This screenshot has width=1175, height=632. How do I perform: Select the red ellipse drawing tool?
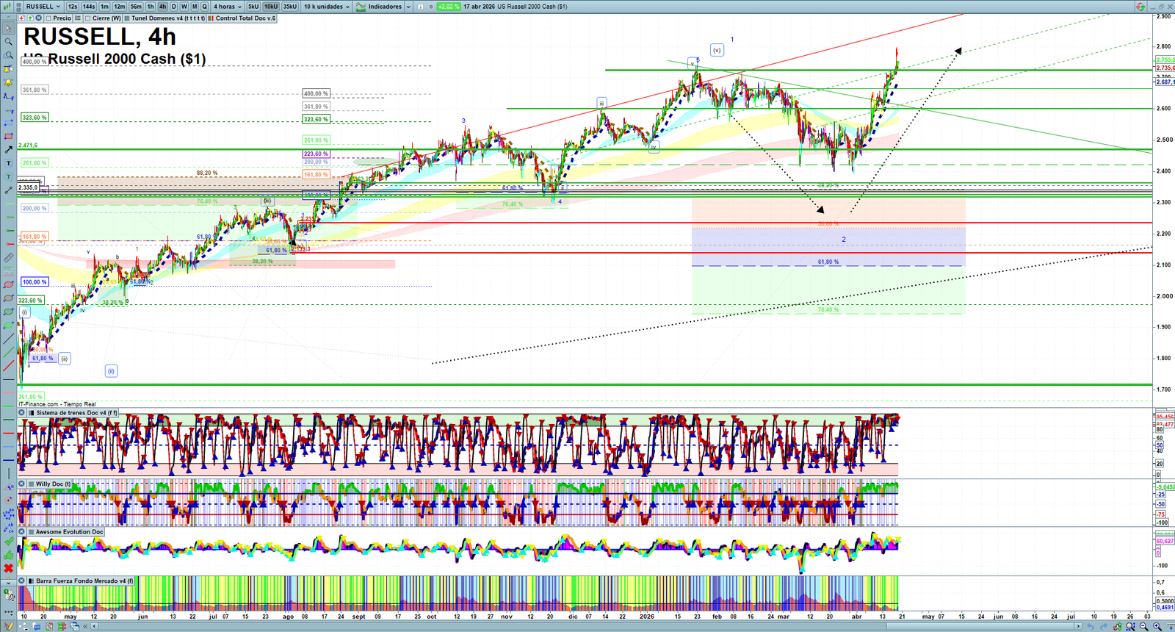click(x=8, y=285)
